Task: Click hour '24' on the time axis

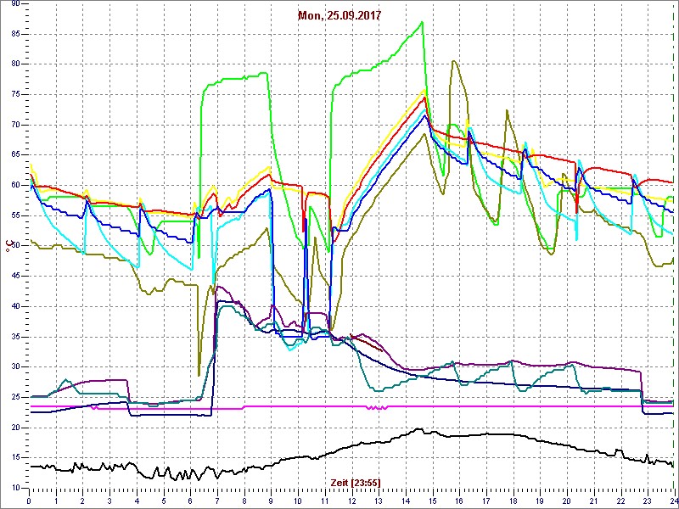Action: coord(673,501)
